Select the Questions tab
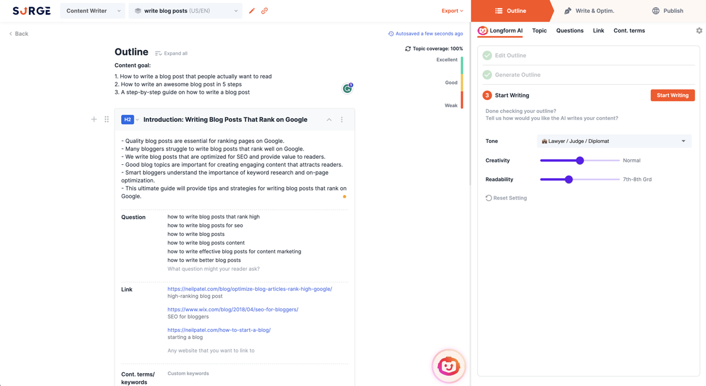 (570, 31)
